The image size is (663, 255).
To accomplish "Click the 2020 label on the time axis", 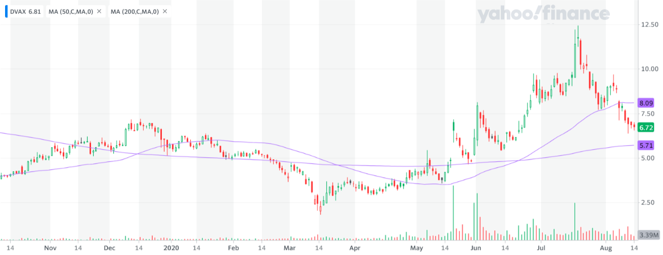I will [172, 248].
